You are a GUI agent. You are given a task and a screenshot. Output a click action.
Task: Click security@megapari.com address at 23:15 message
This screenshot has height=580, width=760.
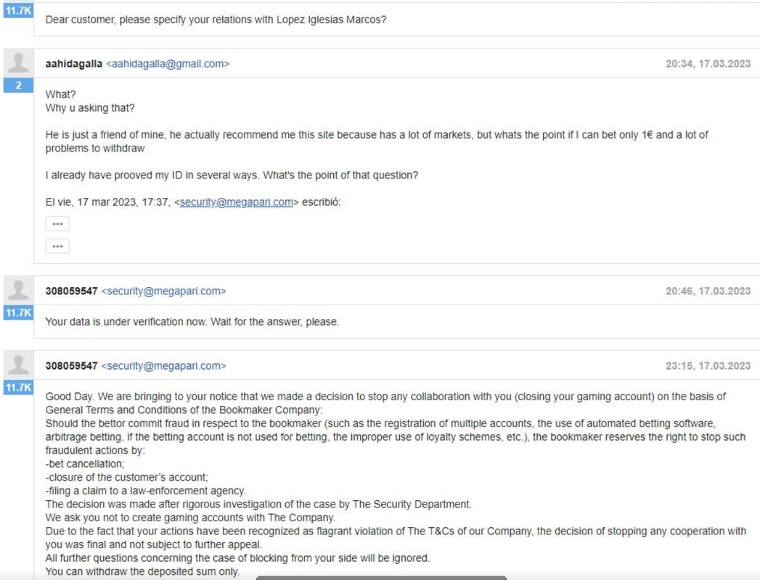pyautogui.click(x=163, y=365)
